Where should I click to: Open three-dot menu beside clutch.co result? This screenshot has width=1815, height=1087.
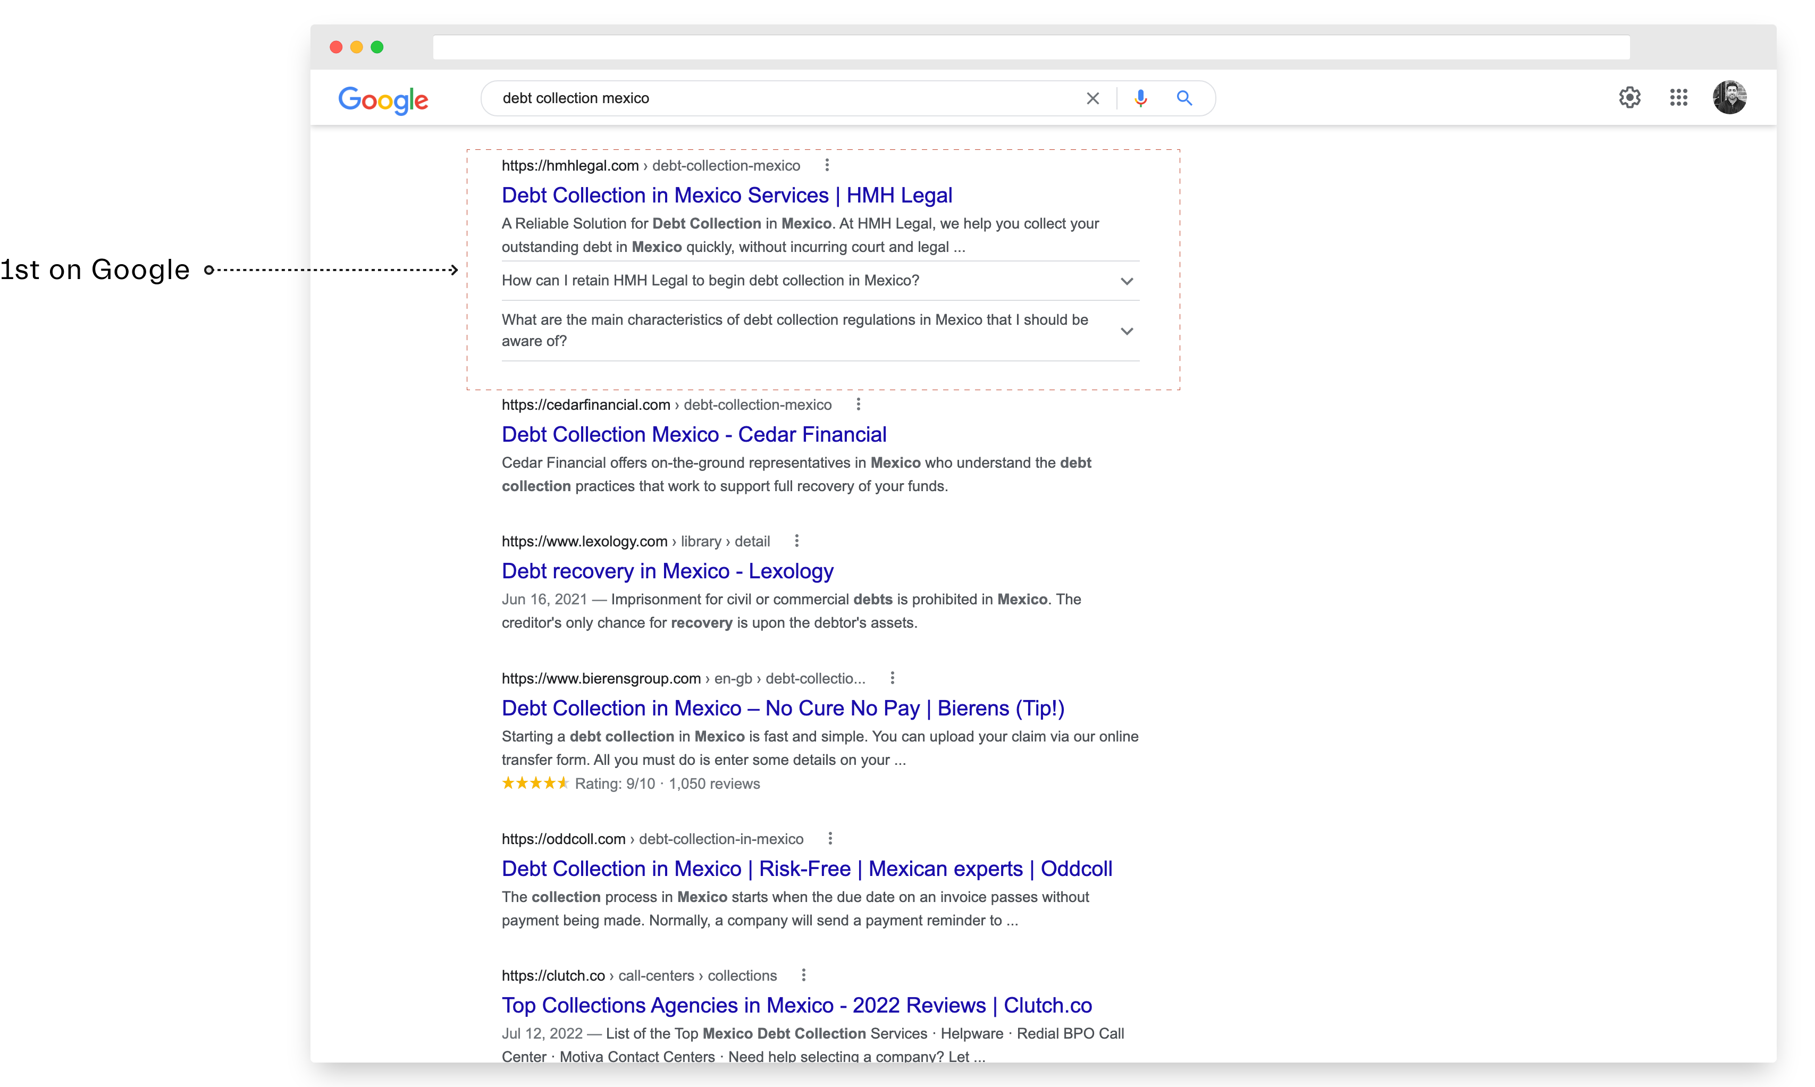tap(803, 975)
